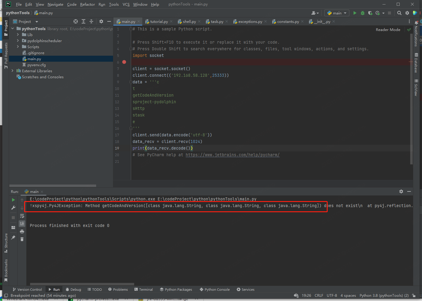Run main with coverage
Viewport: 422px width, 301px height.
(370, 13)
